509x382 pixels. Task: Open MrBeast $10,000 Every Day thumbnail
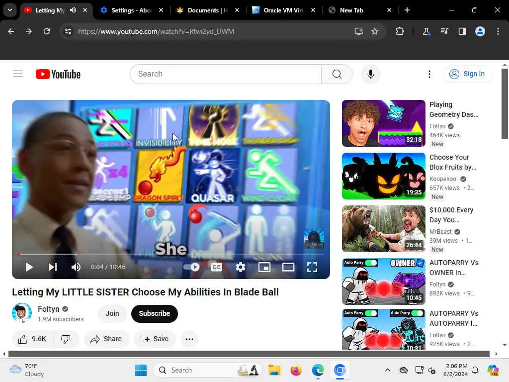pos(383,229)
